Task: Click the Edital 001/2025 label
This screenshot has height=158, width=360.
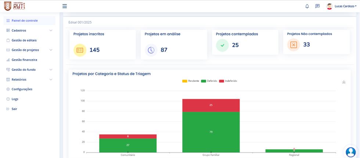Action: [80, 22]
